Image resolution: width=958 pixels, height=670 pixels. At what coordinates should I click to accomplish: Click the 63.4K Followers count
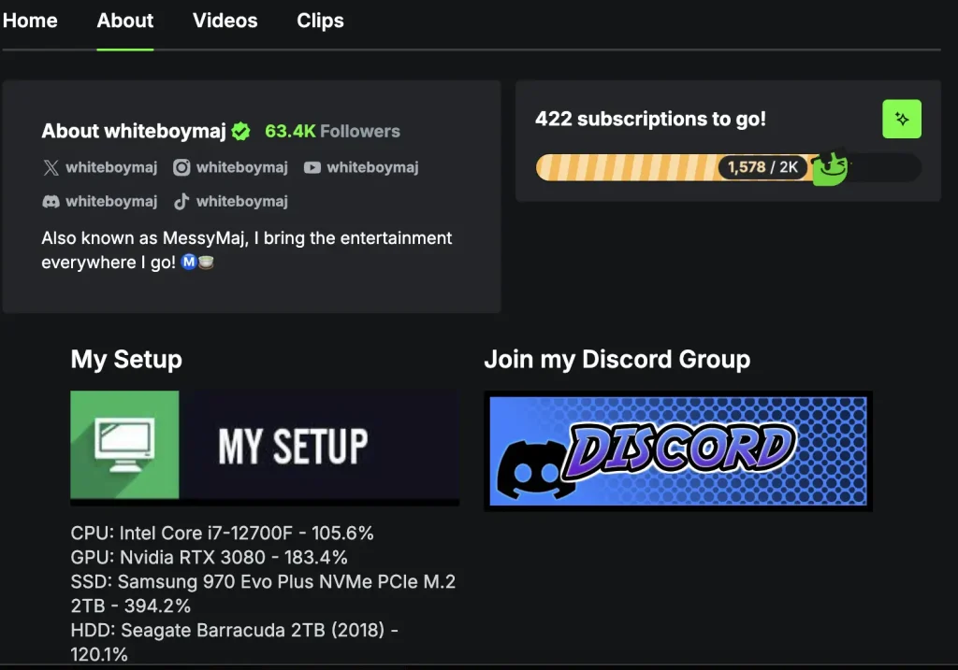[x=332, y=131]
